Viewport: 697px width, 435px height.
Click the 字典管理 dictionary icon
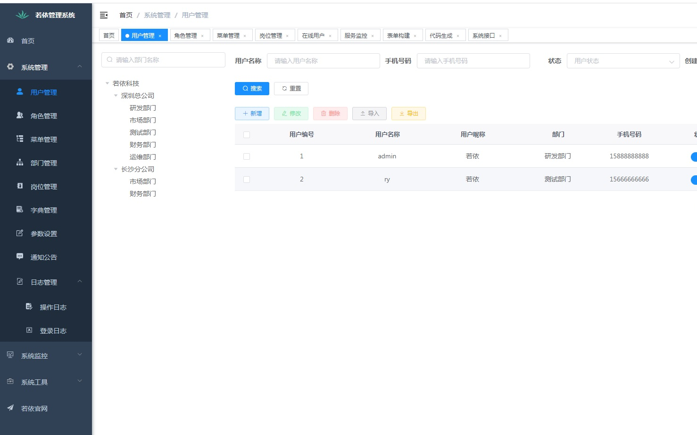[x=20, y=210]
